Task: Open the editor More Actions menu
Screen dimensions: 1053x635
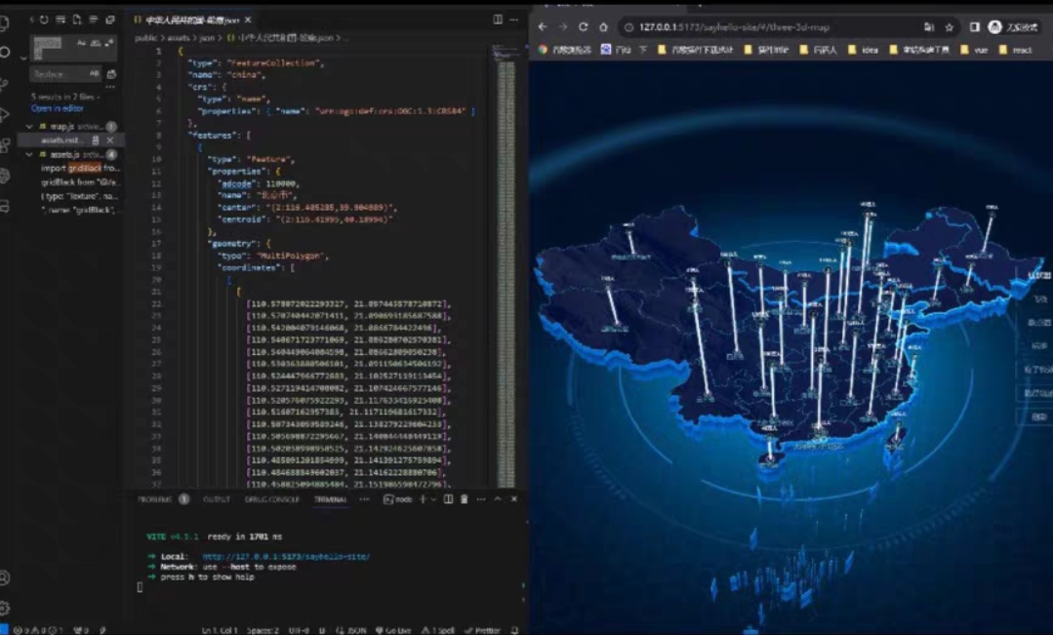Action: (x=513, y=20)
